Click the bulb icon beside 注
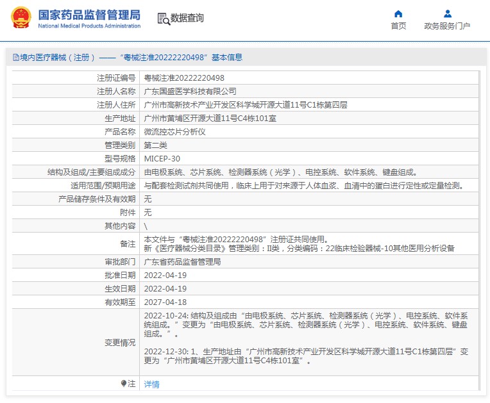 tap(124, 384)
